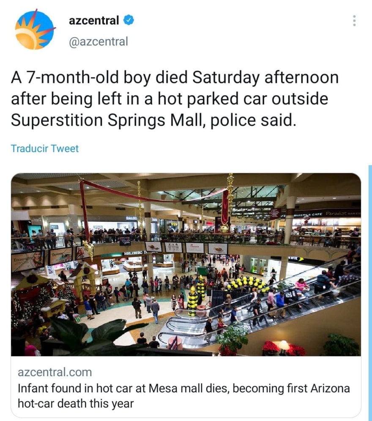The image size is (372, 421).
Task: Click the 'hot-car death this year' headline line
Action: coord(76,403)
